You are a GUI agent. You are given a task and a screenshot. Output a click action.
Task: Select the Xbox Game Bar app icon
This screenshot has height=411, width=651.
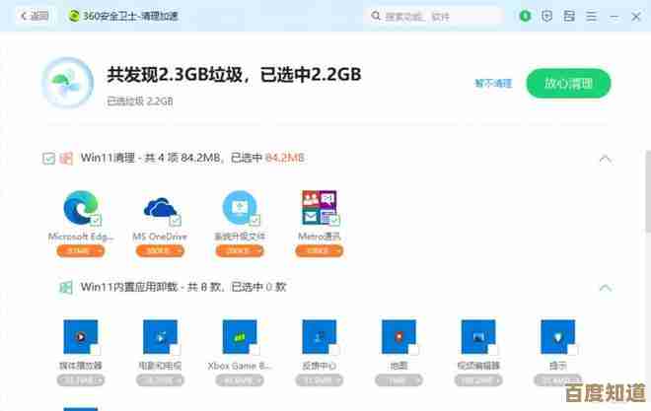coord(240,337)
